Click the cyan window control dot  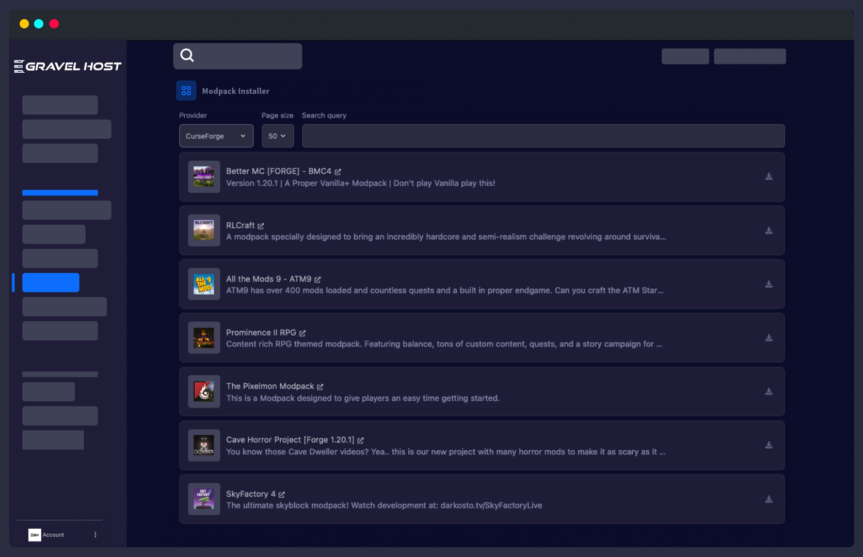[x=39, y=24]
